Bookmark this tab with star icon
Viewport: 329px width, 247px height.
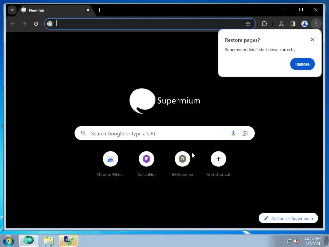pyautogui.click(x=248, y=24)
